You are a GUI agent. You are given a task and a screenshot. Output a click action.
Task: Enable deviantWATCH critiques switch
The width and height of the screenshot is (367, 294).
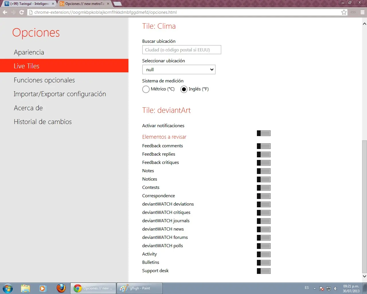(264, 213)
